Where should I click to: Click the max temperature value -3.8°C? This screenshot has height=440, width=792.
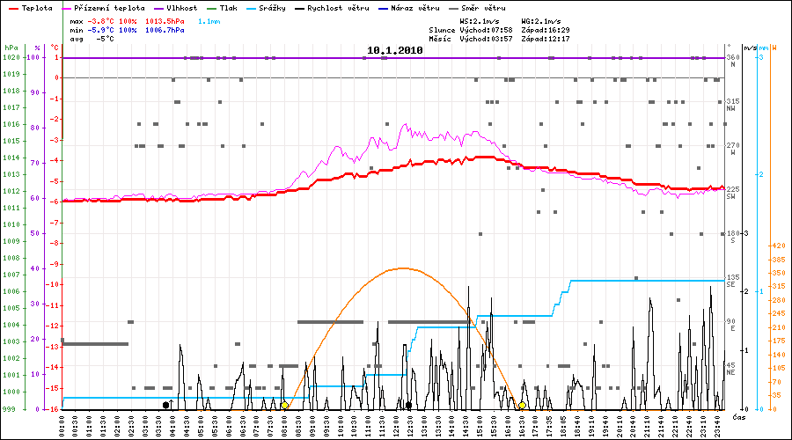tap(107, 19)
